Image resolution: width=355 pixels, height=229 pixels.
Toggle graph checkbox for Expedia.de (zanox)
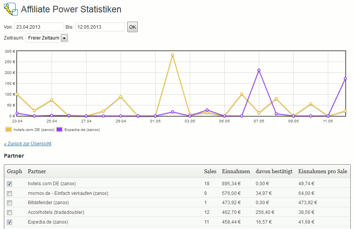(x=10, y=222)
